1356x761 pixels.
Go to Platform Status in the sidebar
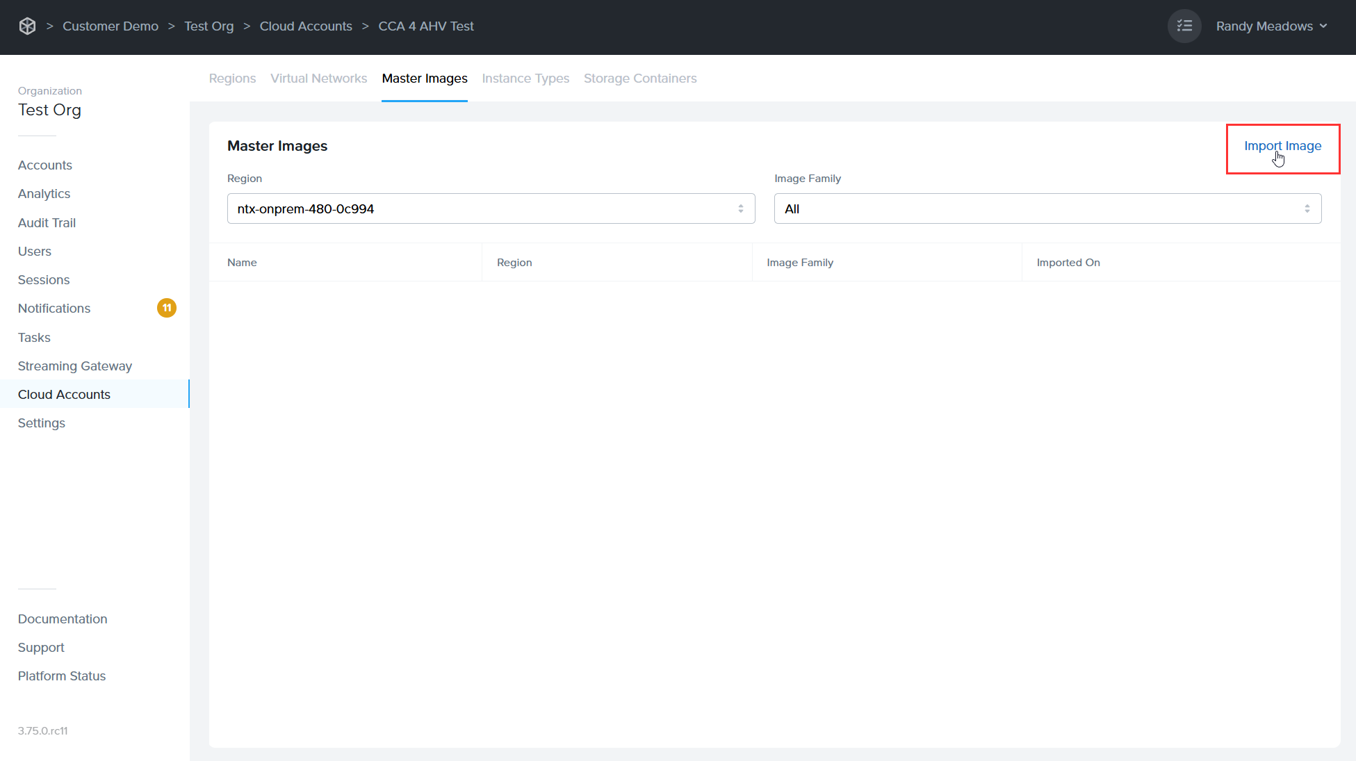61,676
